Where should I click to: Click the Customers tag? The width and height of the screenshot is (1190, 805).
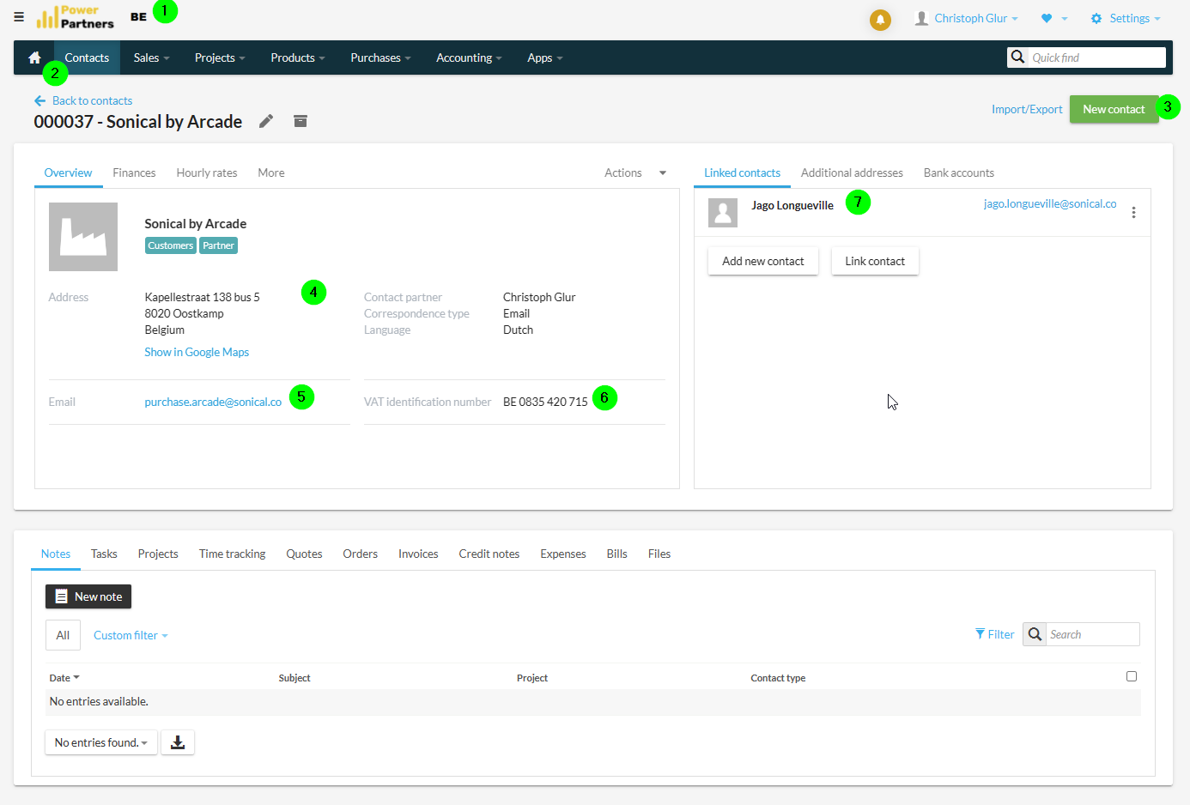171,245
